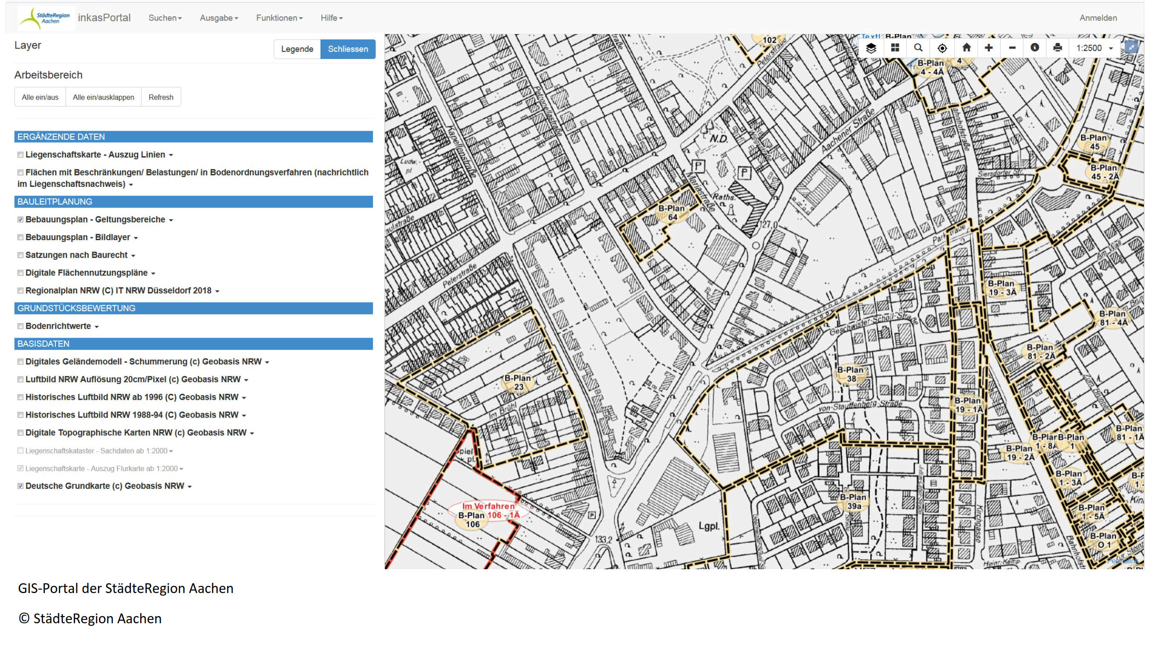Click the info circle icon on map toolbar

[x=1034, y=48]
